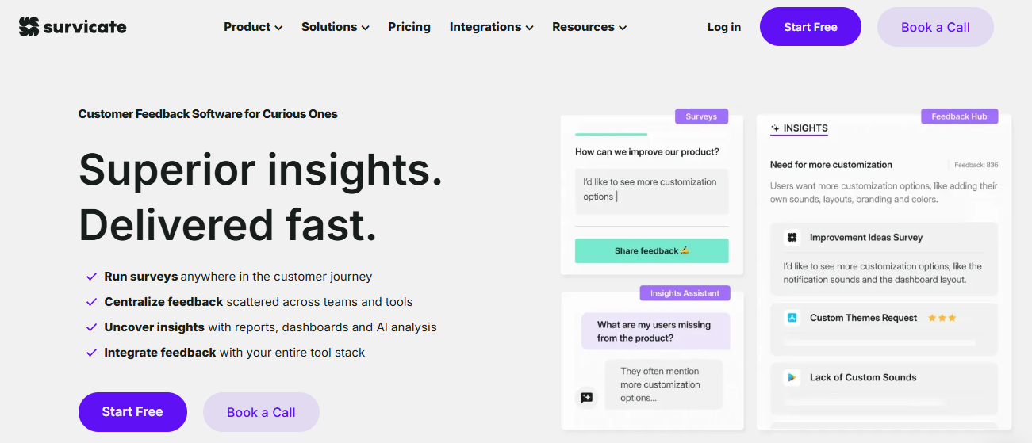Open the Resources dropdown menu
1032x443 pixels.
tap(589, 27)
